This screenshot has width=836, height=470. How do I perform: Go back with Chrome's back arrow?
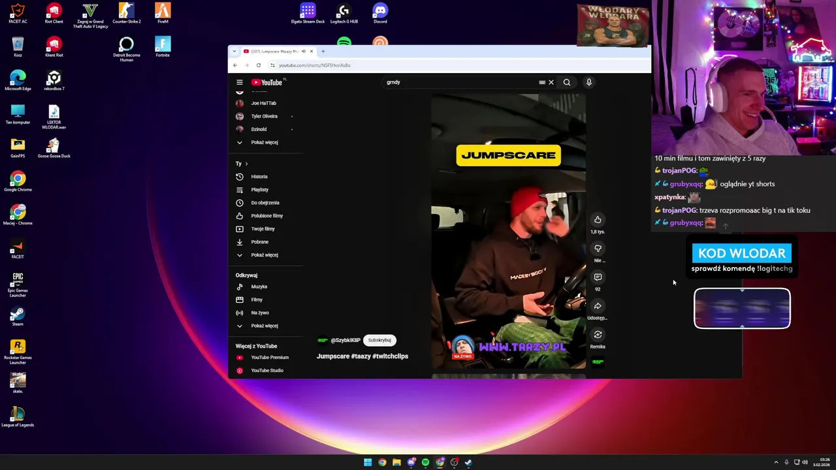(235, 65)
